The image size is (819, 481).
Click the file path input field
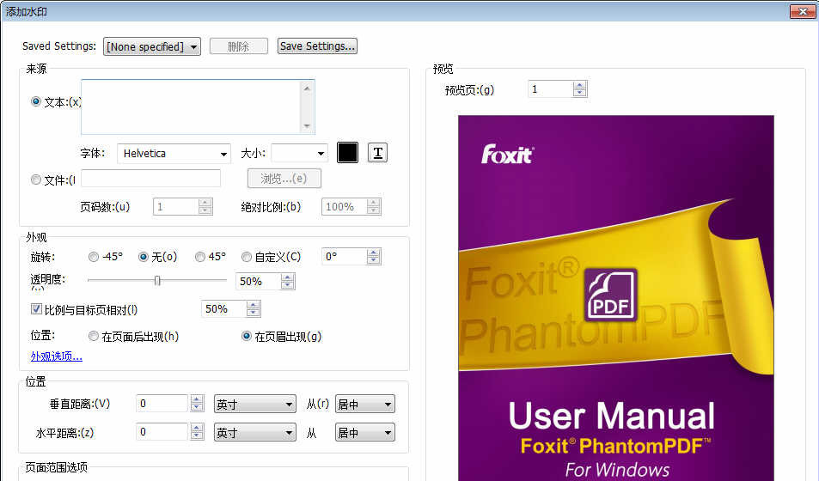coord(151,178)
